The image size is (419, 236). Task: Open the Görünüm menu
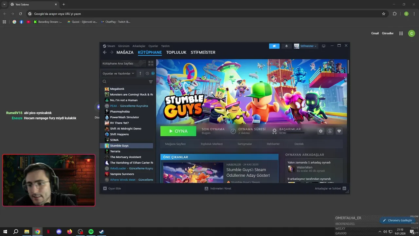tap(124, 46)
